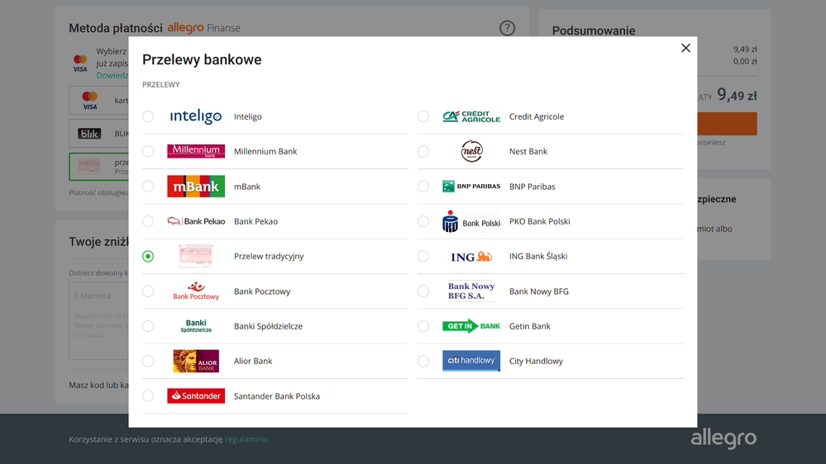Click the allegro Finanse logo in header
Image resolution: width=826 pixels, height=464 pixels.
[203, 27]
